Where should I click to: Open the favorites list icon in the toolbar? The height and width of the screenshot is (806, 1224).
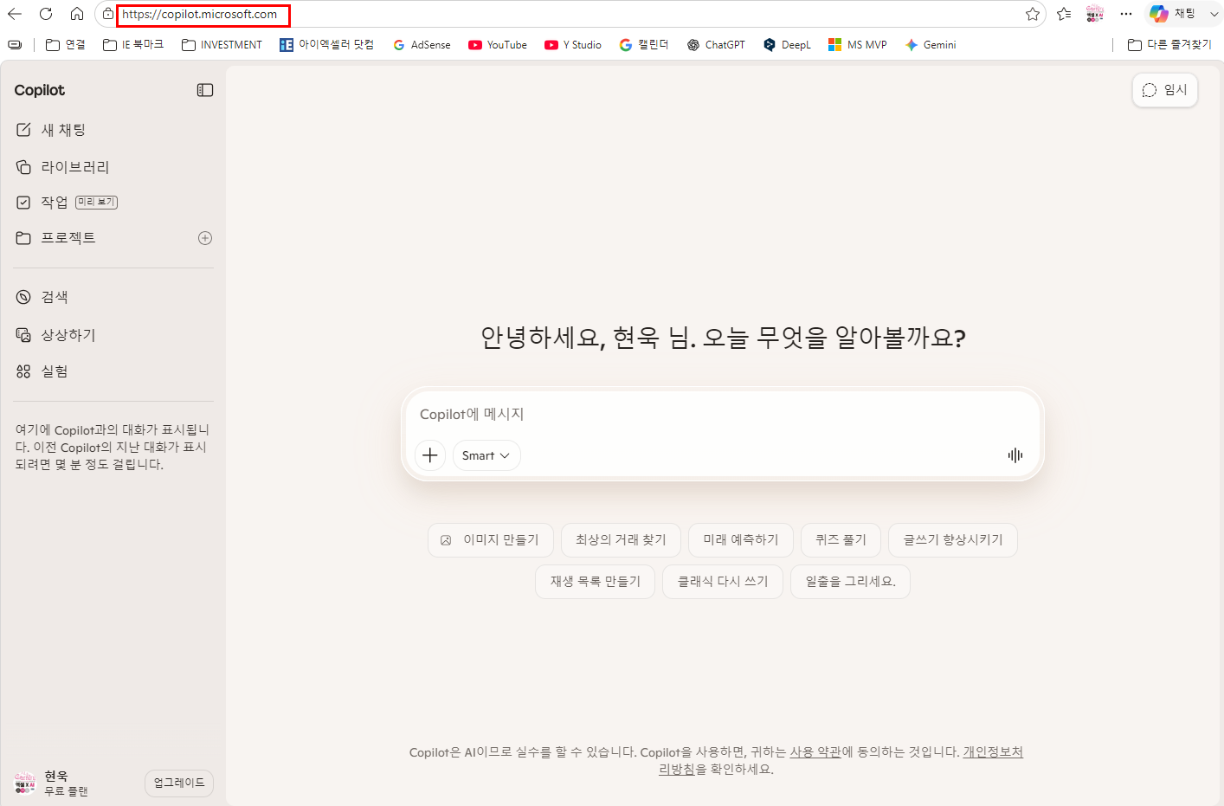tap(1064, 14)
